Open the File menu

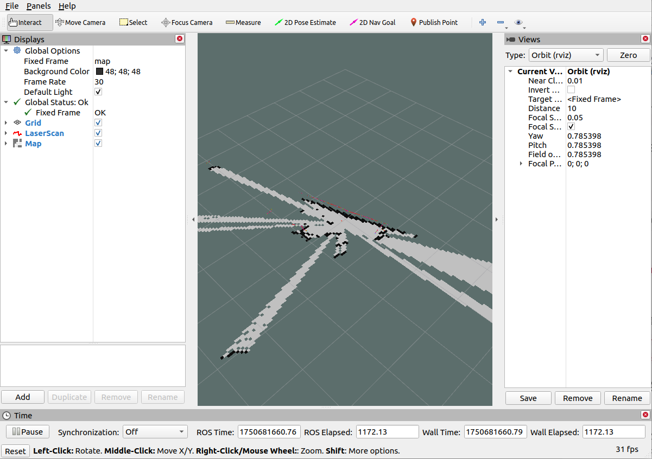pyautogui.click(x=12, y=6)
